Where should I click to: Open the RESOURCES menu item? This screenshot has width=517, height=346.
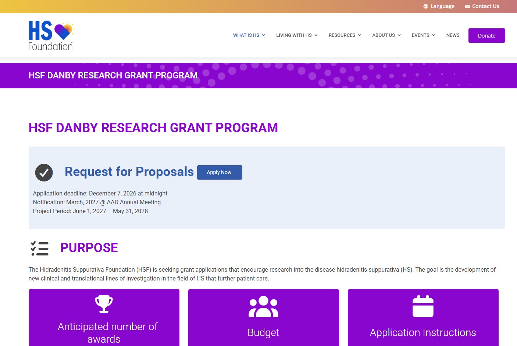coord(342,35)
